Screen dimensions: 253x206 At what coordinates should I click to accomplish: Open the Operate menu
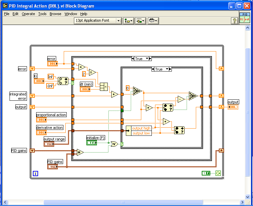(28, 14)
